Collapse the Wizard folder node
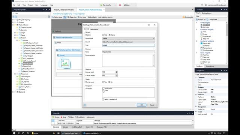240x135 pixels. [x=17, y=40]
